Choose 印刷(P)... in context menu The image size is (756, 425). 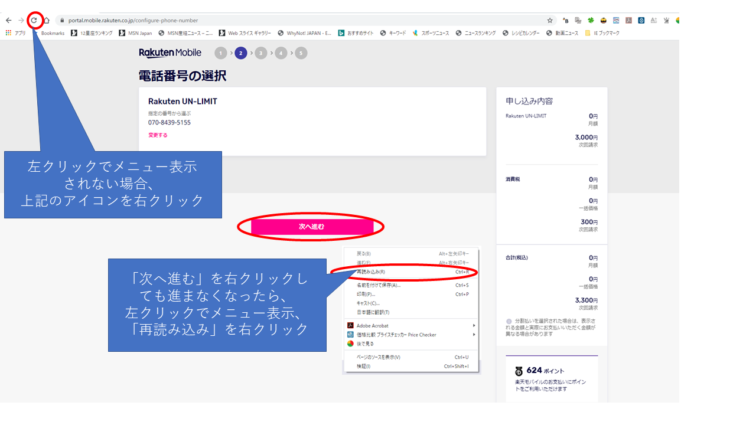pyautogui.click(x=412, y=294)
